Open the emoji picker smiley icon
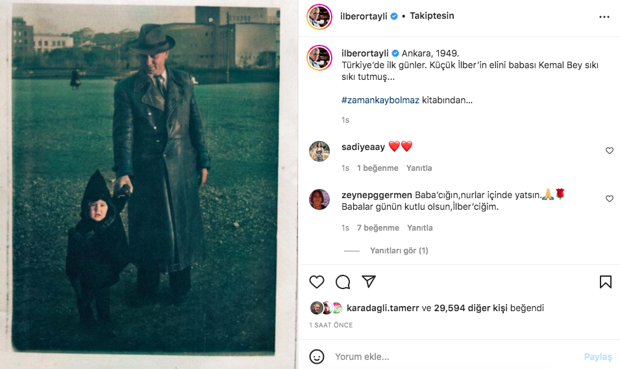Screen dimensions: 620x369 [x=317, y=357]
